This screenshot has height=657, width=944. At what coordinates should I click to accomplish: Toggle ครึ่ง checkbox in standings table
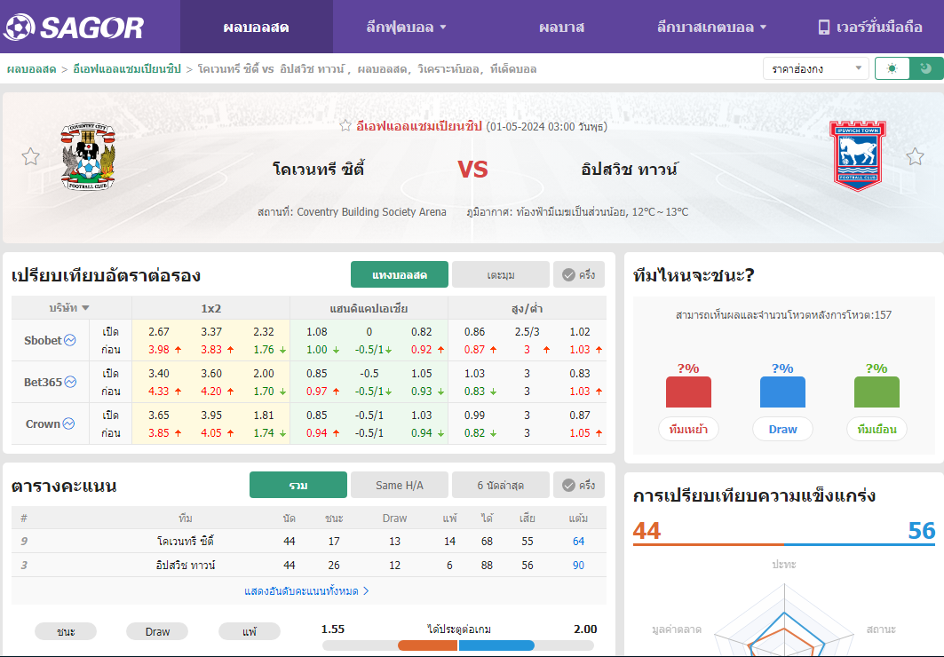coord(578,485)
